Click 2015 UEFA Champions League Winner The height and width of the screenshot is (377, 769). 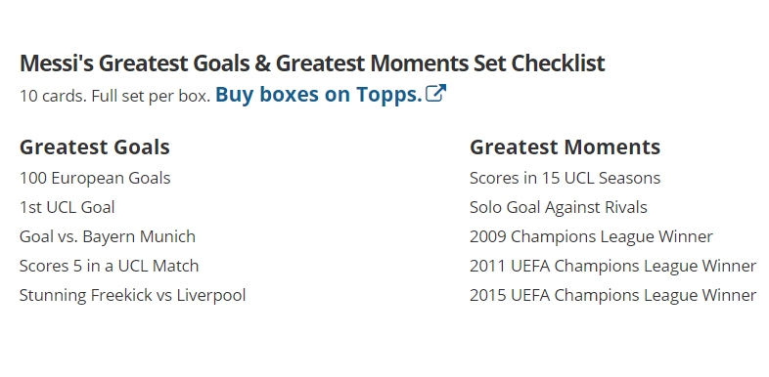click(613, 295)
